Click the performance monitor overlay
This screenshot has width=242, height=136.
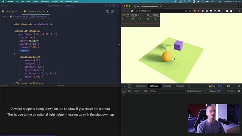[x=141, y=20]
